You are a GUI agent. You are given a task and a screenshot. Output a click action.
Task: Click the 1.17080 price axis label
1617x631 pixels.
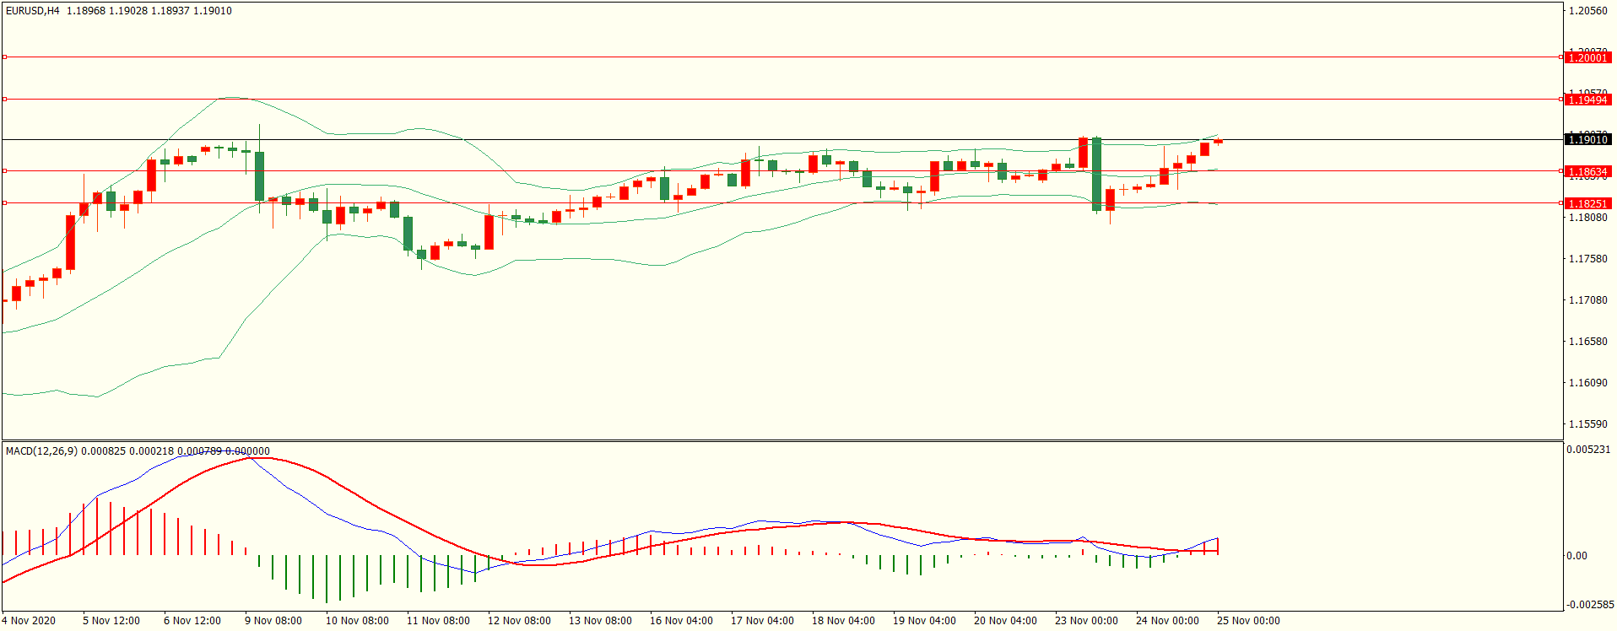1587,300
